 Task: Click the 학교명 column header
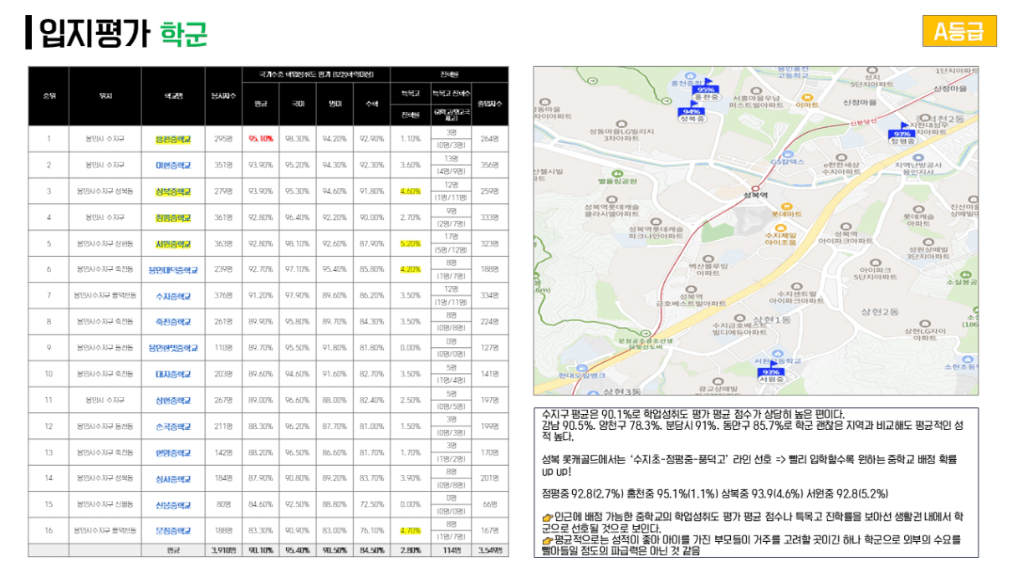[x=173, y=96]
